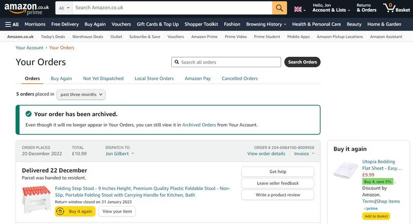This screenshot has height=224, width=413.
Task: Expand the past three months filter
Action: (x=81, y=94)
